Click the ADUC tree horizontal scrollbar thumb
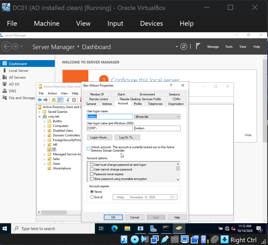 pyautogui.click(x=54, y=212)
